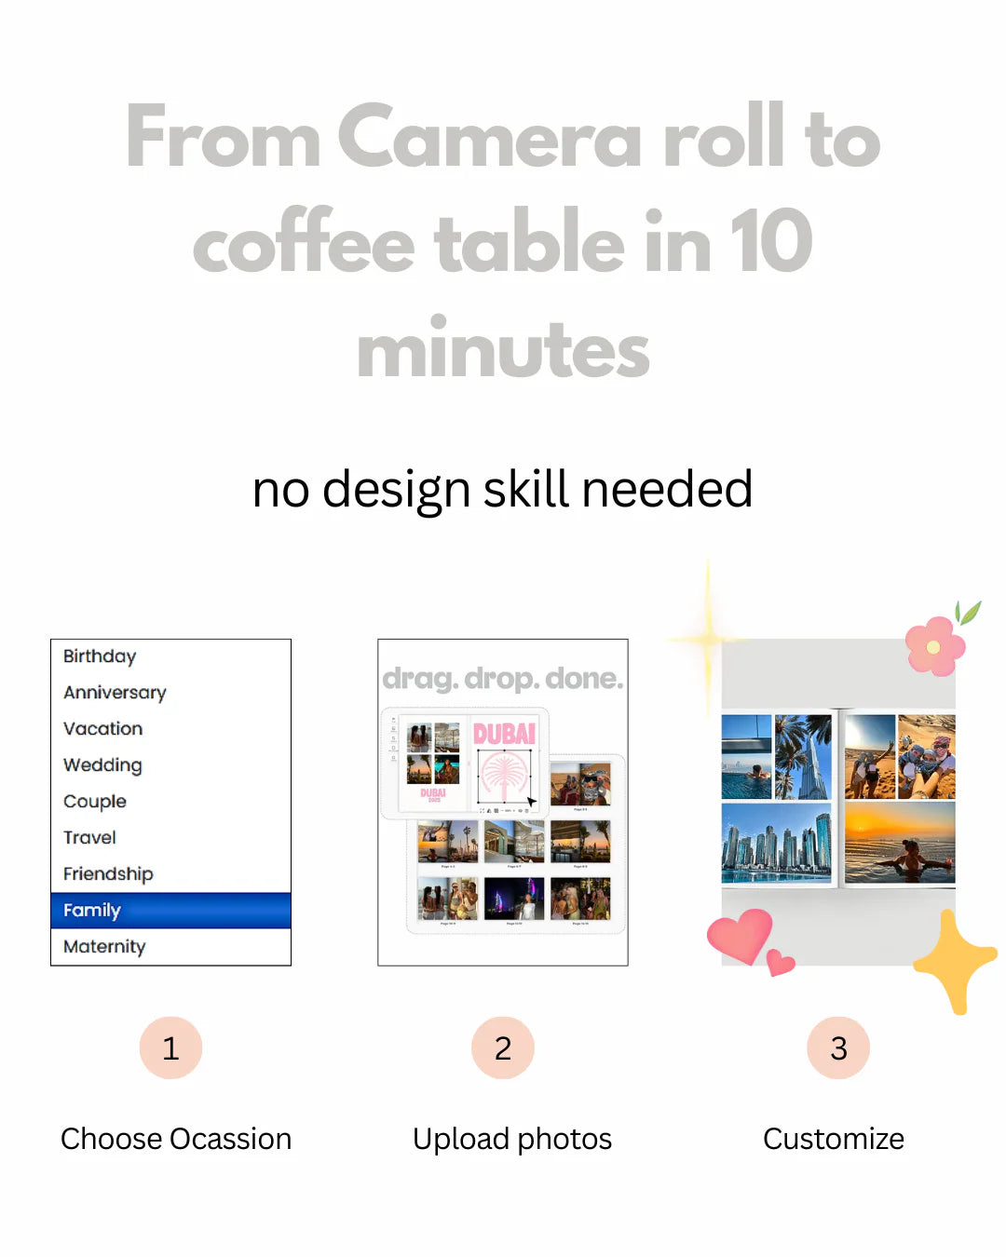Click the highlighted Family option

click(x=170, y=911)
